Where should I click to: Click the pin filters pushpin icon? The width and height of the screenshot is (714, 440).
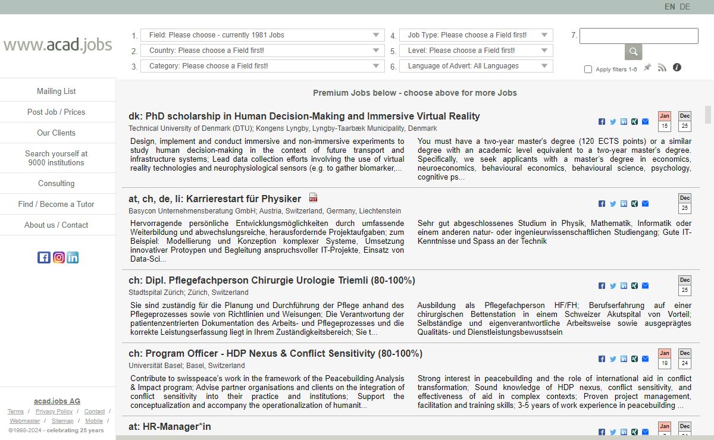(647, 68)
